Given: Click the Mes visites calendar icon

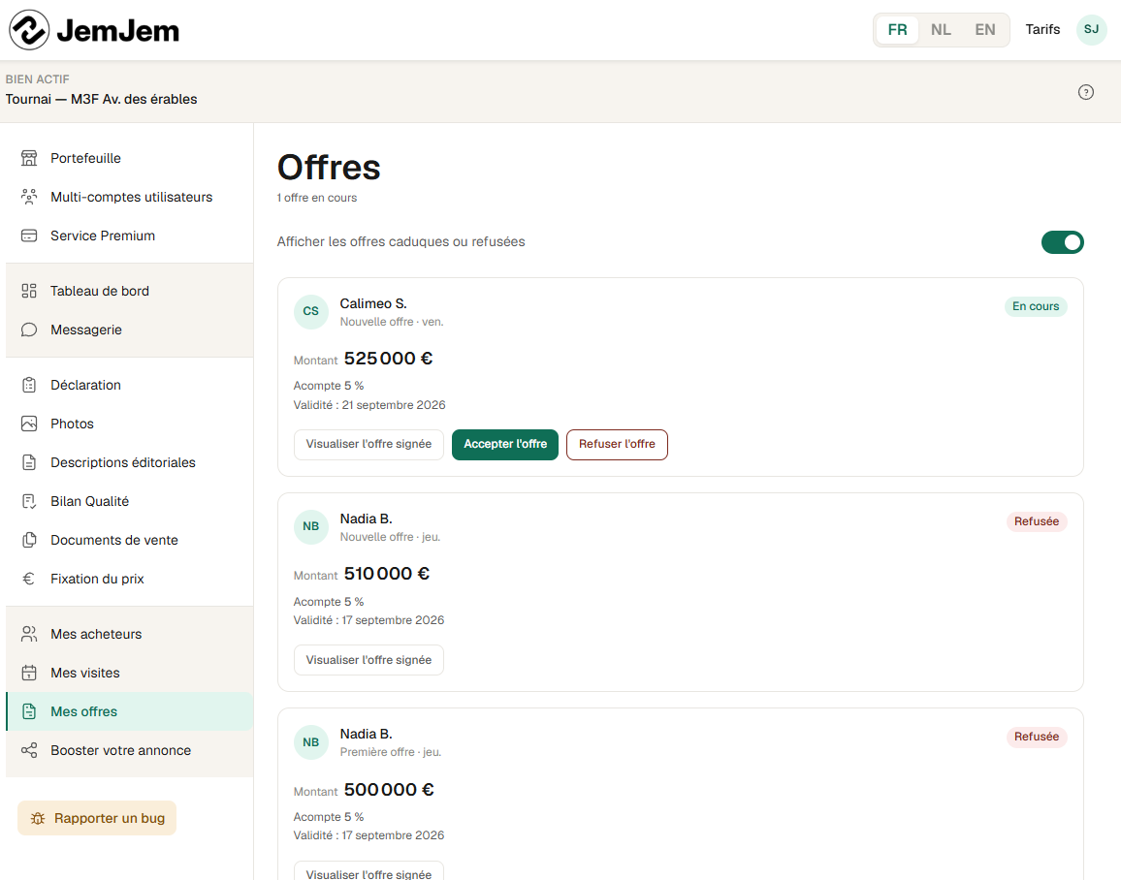Looking at the screenshot, I should tap(28, 673).
